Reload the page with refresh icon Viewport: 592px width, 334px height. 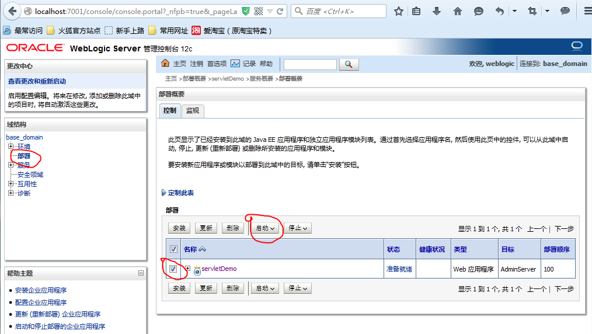(x=280, y=11)
